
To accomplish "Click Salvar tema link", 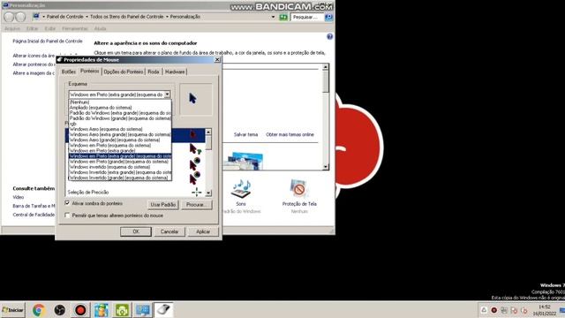I will coord(245,134).
